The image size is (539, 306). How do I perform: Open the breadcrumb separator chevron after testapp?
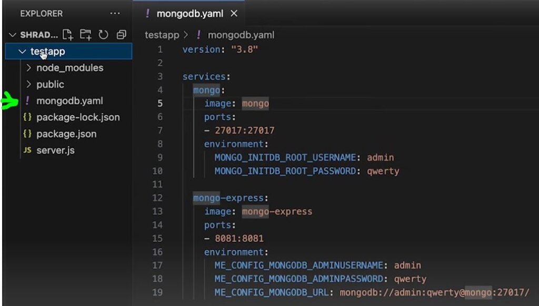tap(186, 35)
